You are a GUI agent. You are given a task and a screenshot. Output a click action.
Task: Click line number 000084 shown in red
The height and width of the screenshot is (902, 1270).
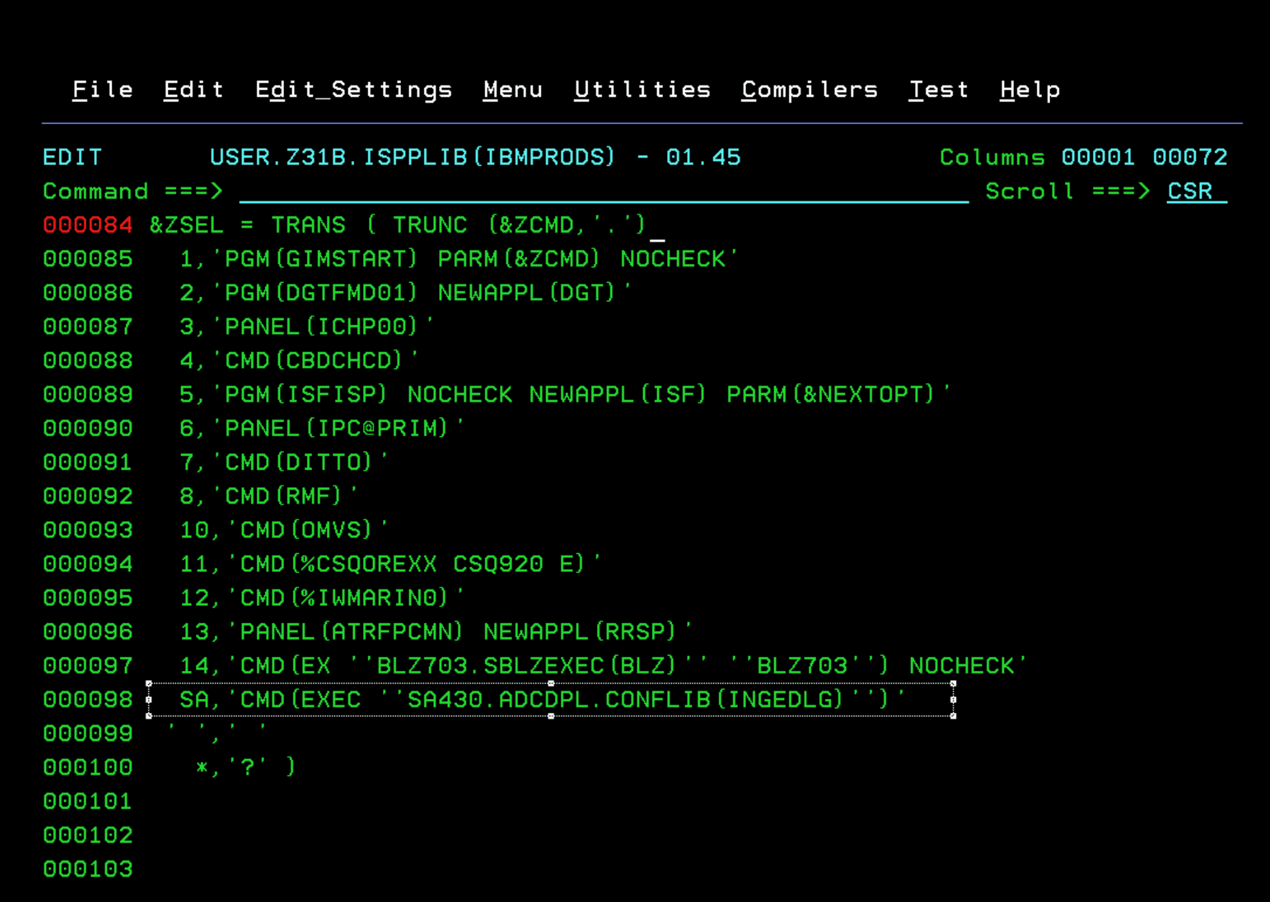click(88, 225)
